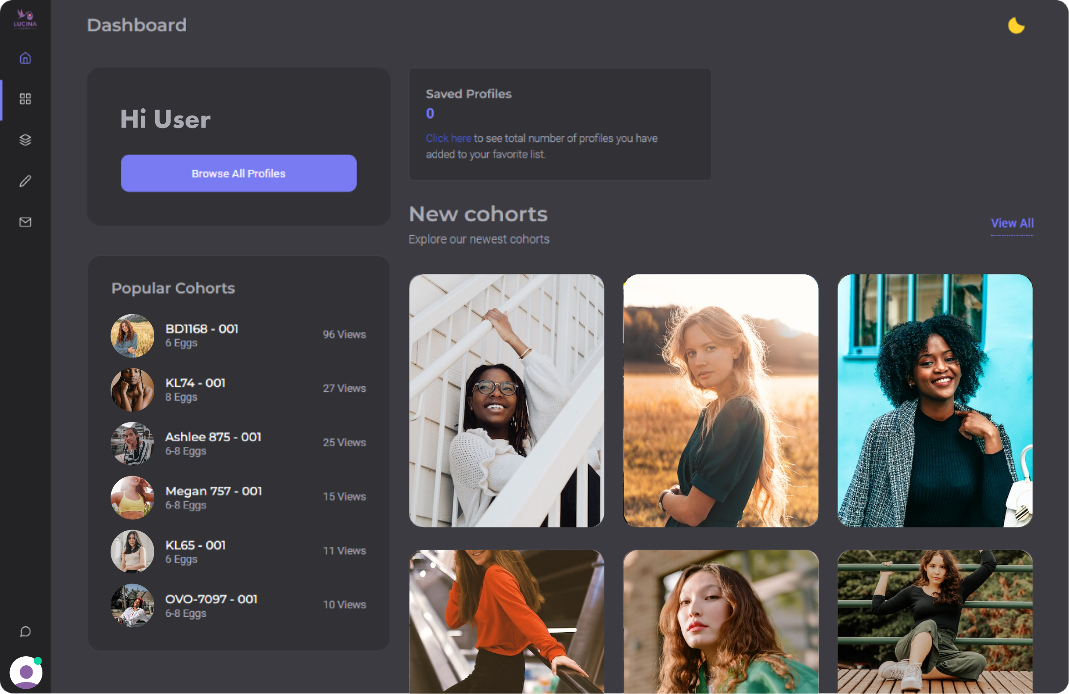Toggle dark mode with the moon icon
The image size is (1069, 694).
[1015, 26]
